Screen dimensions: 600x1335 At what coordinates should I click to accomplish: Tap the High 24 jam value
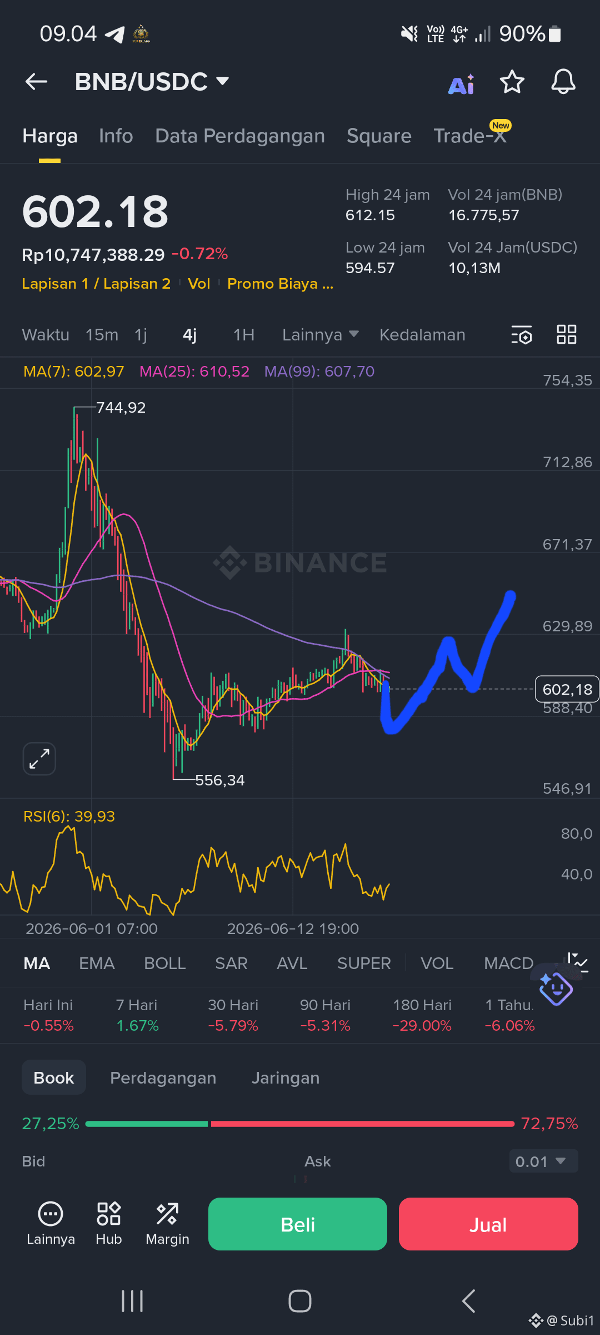click(370, 215)
